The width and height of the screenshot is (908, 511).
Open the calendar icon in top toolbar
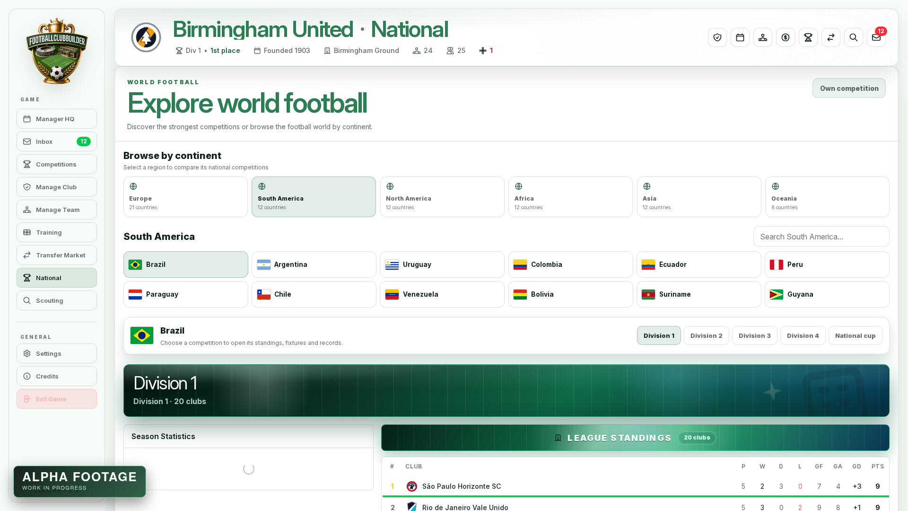click(x=740, y=37)
